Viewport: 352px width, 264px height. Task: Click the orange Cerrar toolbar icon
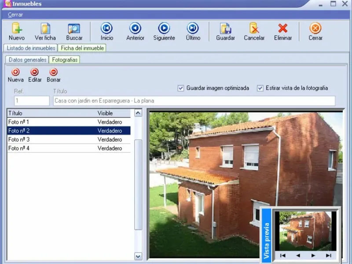pos(315,31)
